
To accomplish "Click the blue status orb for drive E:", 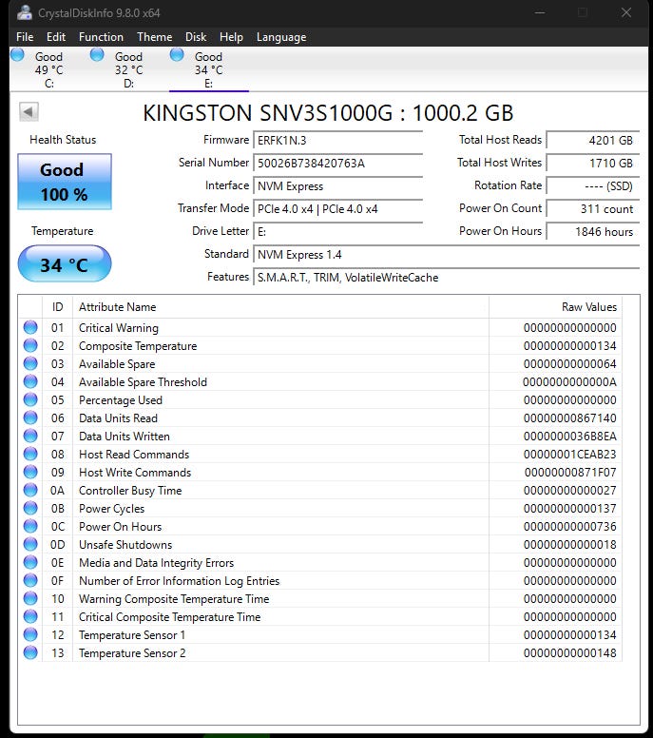I will coord(177,54).
